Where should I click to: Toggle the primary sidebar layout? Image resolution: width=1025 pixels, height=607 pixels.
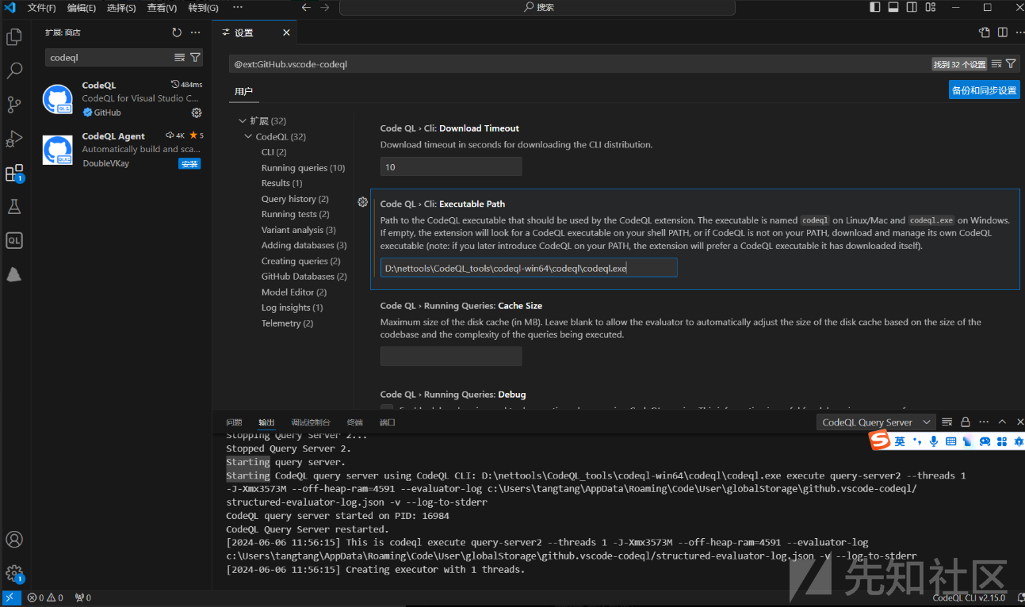click(x=875, y=7)
